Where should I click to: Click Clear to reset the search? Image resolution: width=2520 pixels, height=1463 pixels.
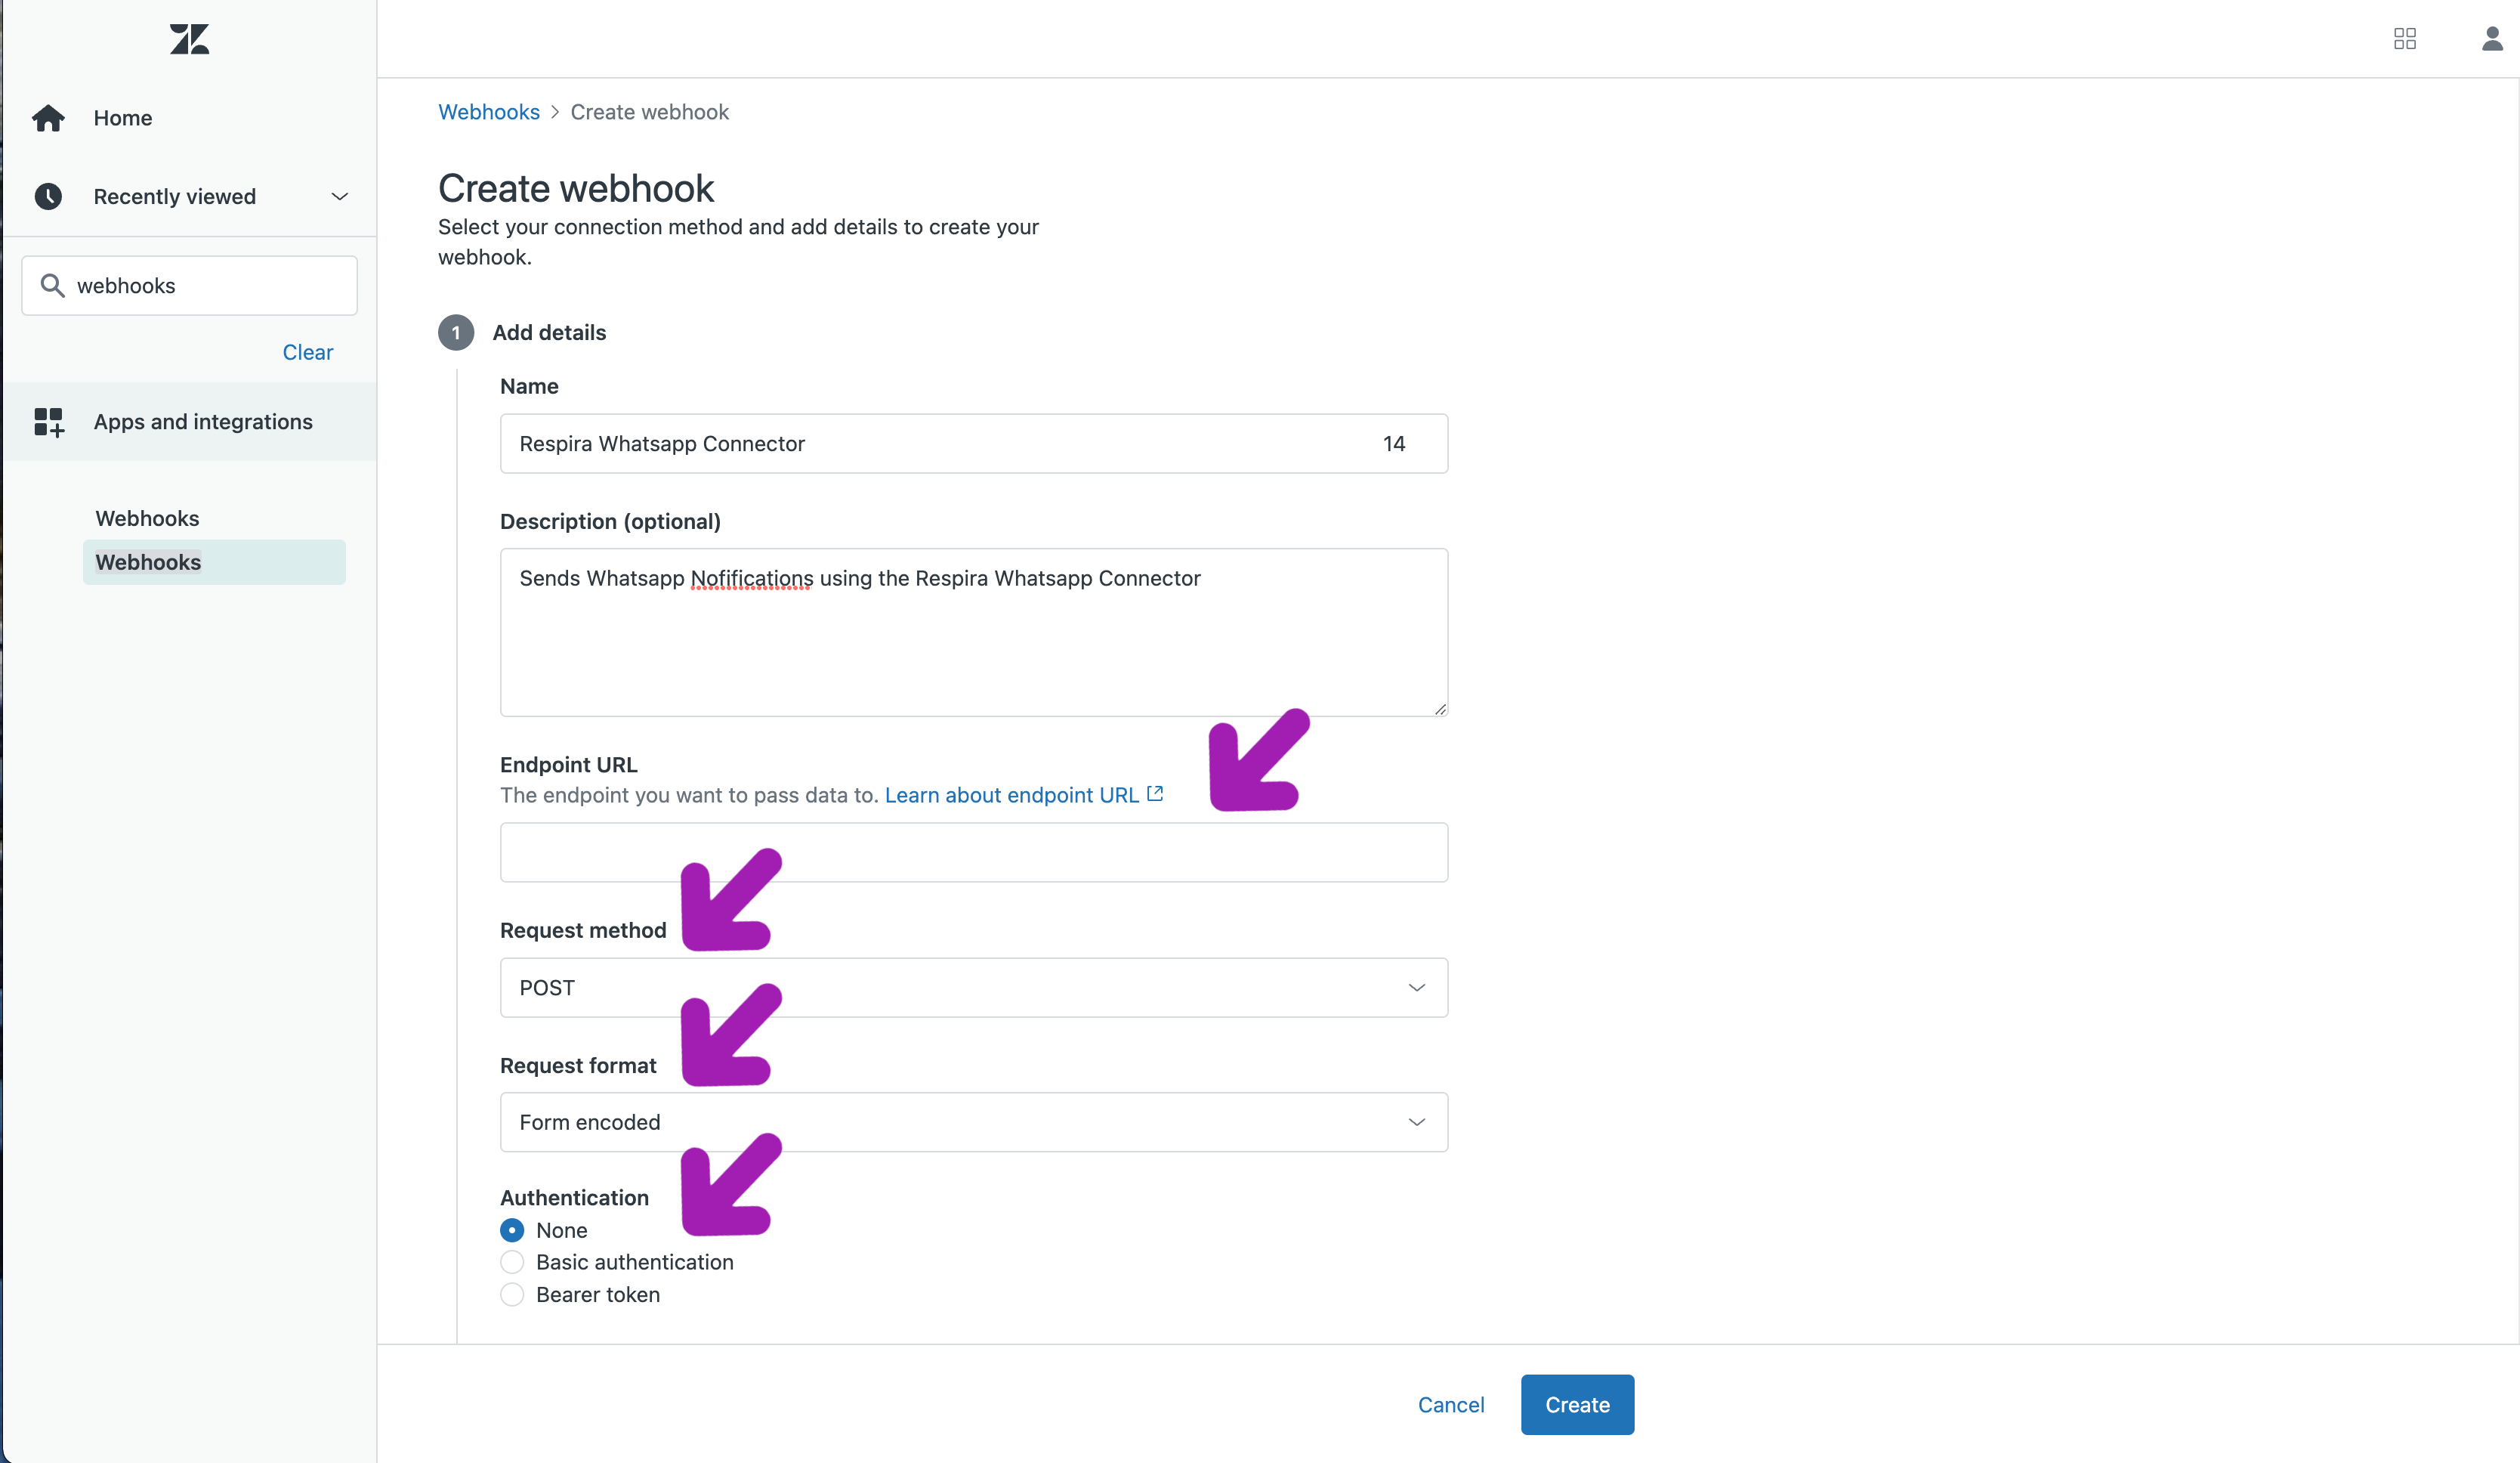308,352
